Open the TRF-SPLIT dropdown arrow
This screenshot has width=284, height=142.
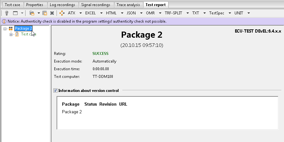188,13
